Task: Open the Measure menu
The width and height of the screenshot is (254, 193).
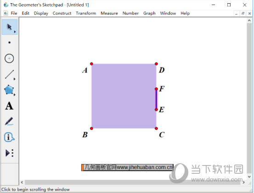Action: pyautogui.click(x=109, y=13)
